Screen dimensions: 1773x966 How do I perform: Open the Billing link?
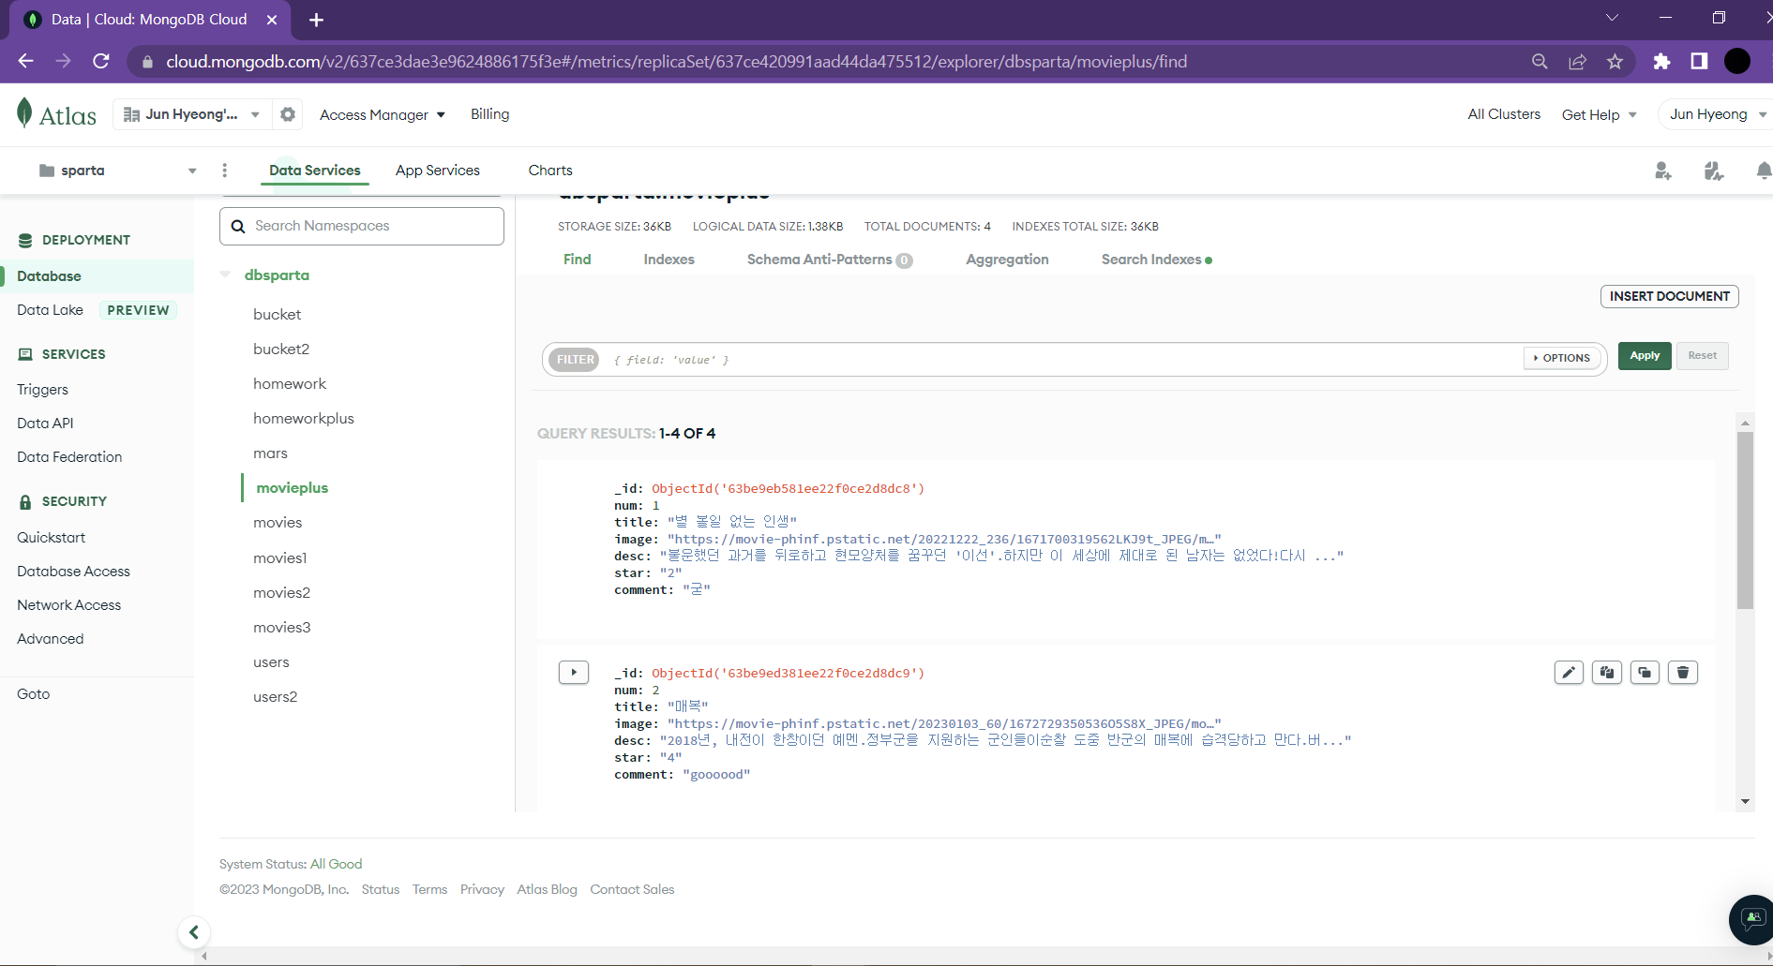(x=490, y=114)
